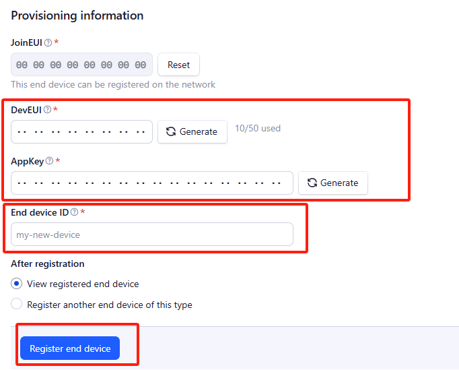The image size is (459, 370).
Task: Click the 10/50 used counter text
Action: (x=258, y=129)
